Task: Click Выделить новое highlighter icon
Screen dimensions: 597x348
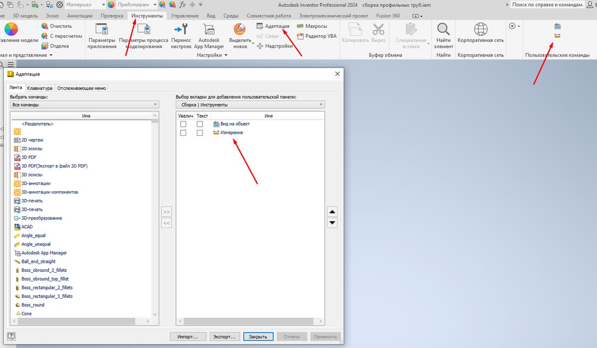Action: click(x=240, y=30)
